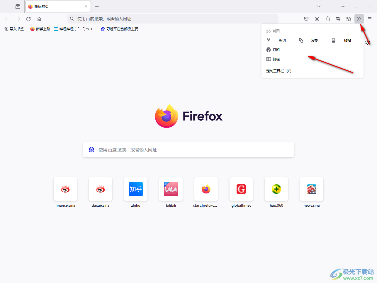Open 导入书签 bookmark item
Screen dimensions: 377x283
(x=15, y=29)
